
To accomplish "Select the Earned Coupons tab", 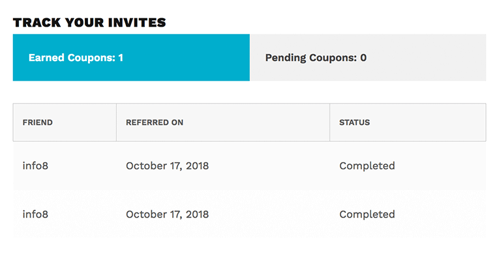I will coord(131,57).
